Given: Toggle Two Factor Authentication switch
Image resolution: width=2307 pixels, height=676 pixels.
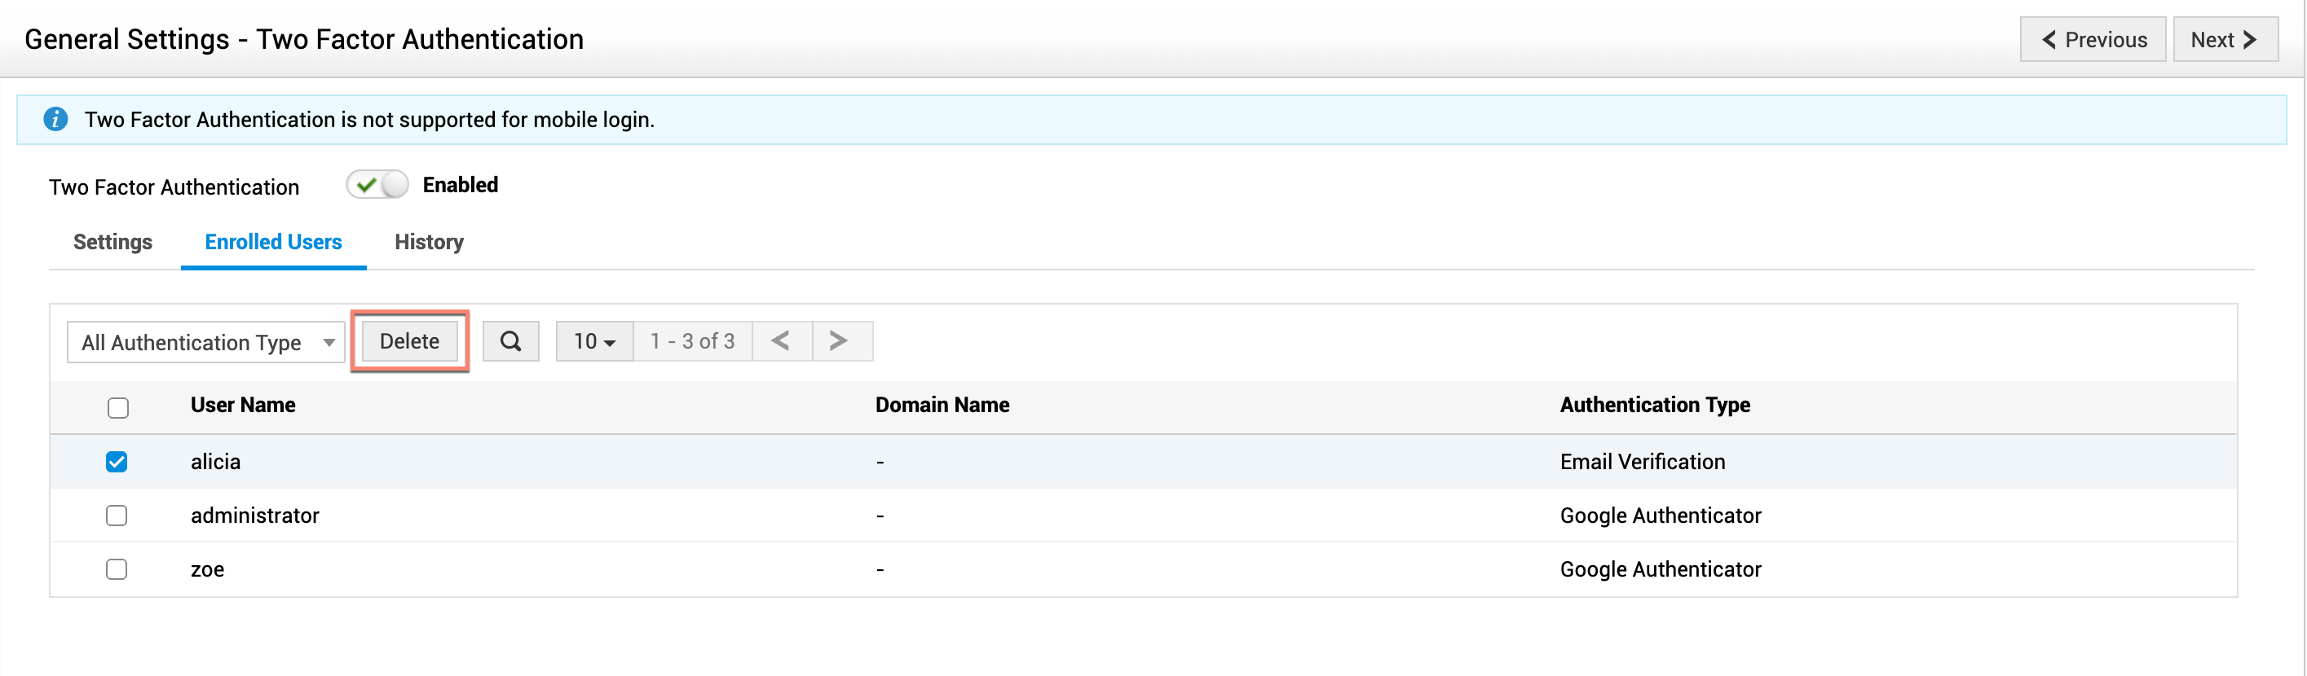Looking at the screenshot, I should coord(377,185).
